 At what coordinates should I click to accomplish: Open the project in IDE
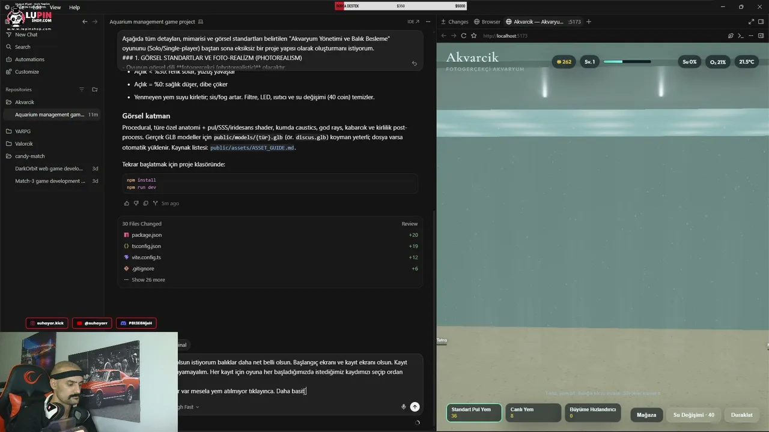click(x=413, y=22)
